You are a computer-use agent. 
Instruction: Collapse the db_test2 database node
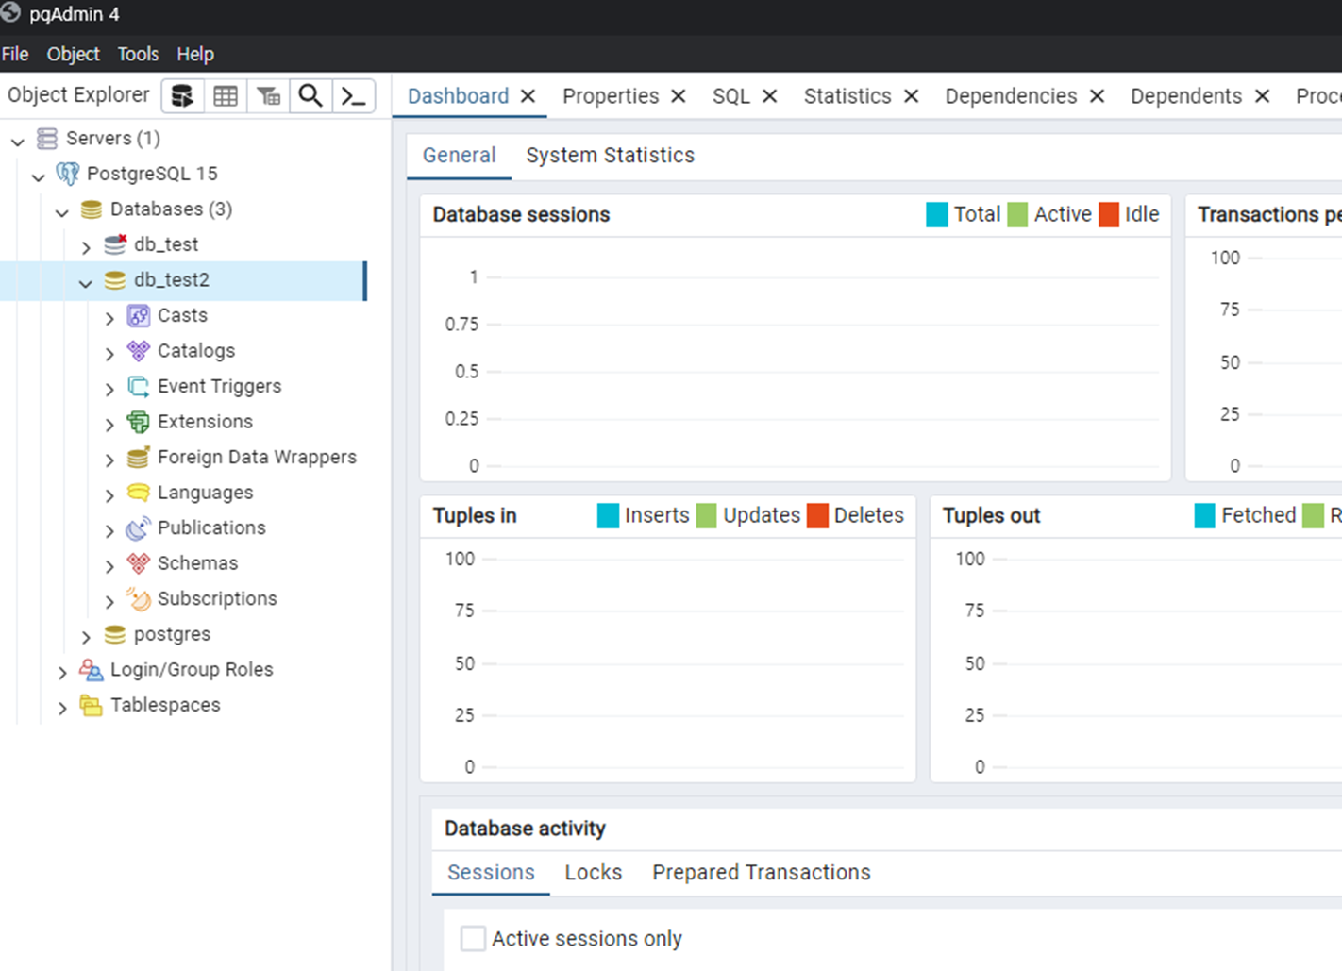pos(86,283)
